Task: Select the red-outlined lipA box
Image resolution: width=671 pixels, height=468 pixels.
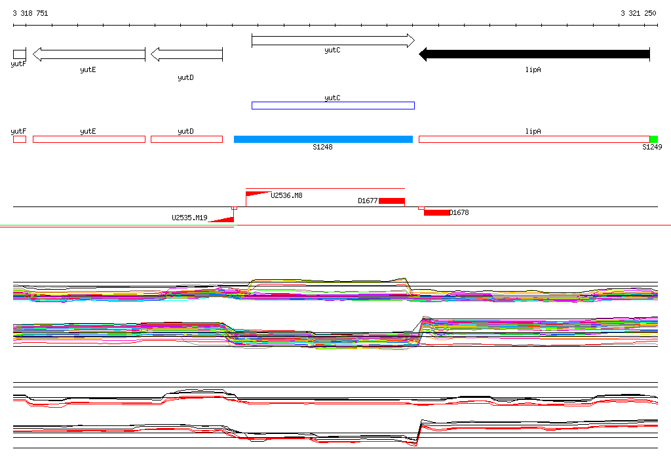Action: [x=534, y=139]
